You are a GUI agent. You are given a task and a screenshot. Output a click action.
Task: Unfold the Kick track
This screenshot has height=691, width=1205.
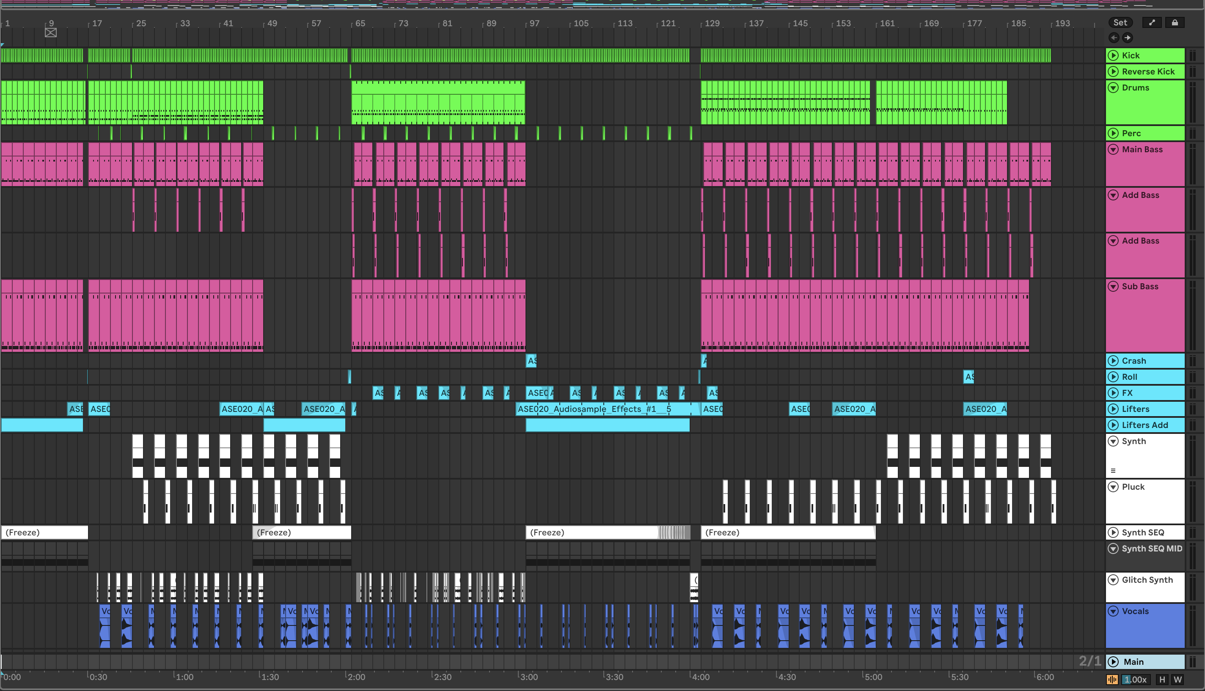tap(1113, 55)
